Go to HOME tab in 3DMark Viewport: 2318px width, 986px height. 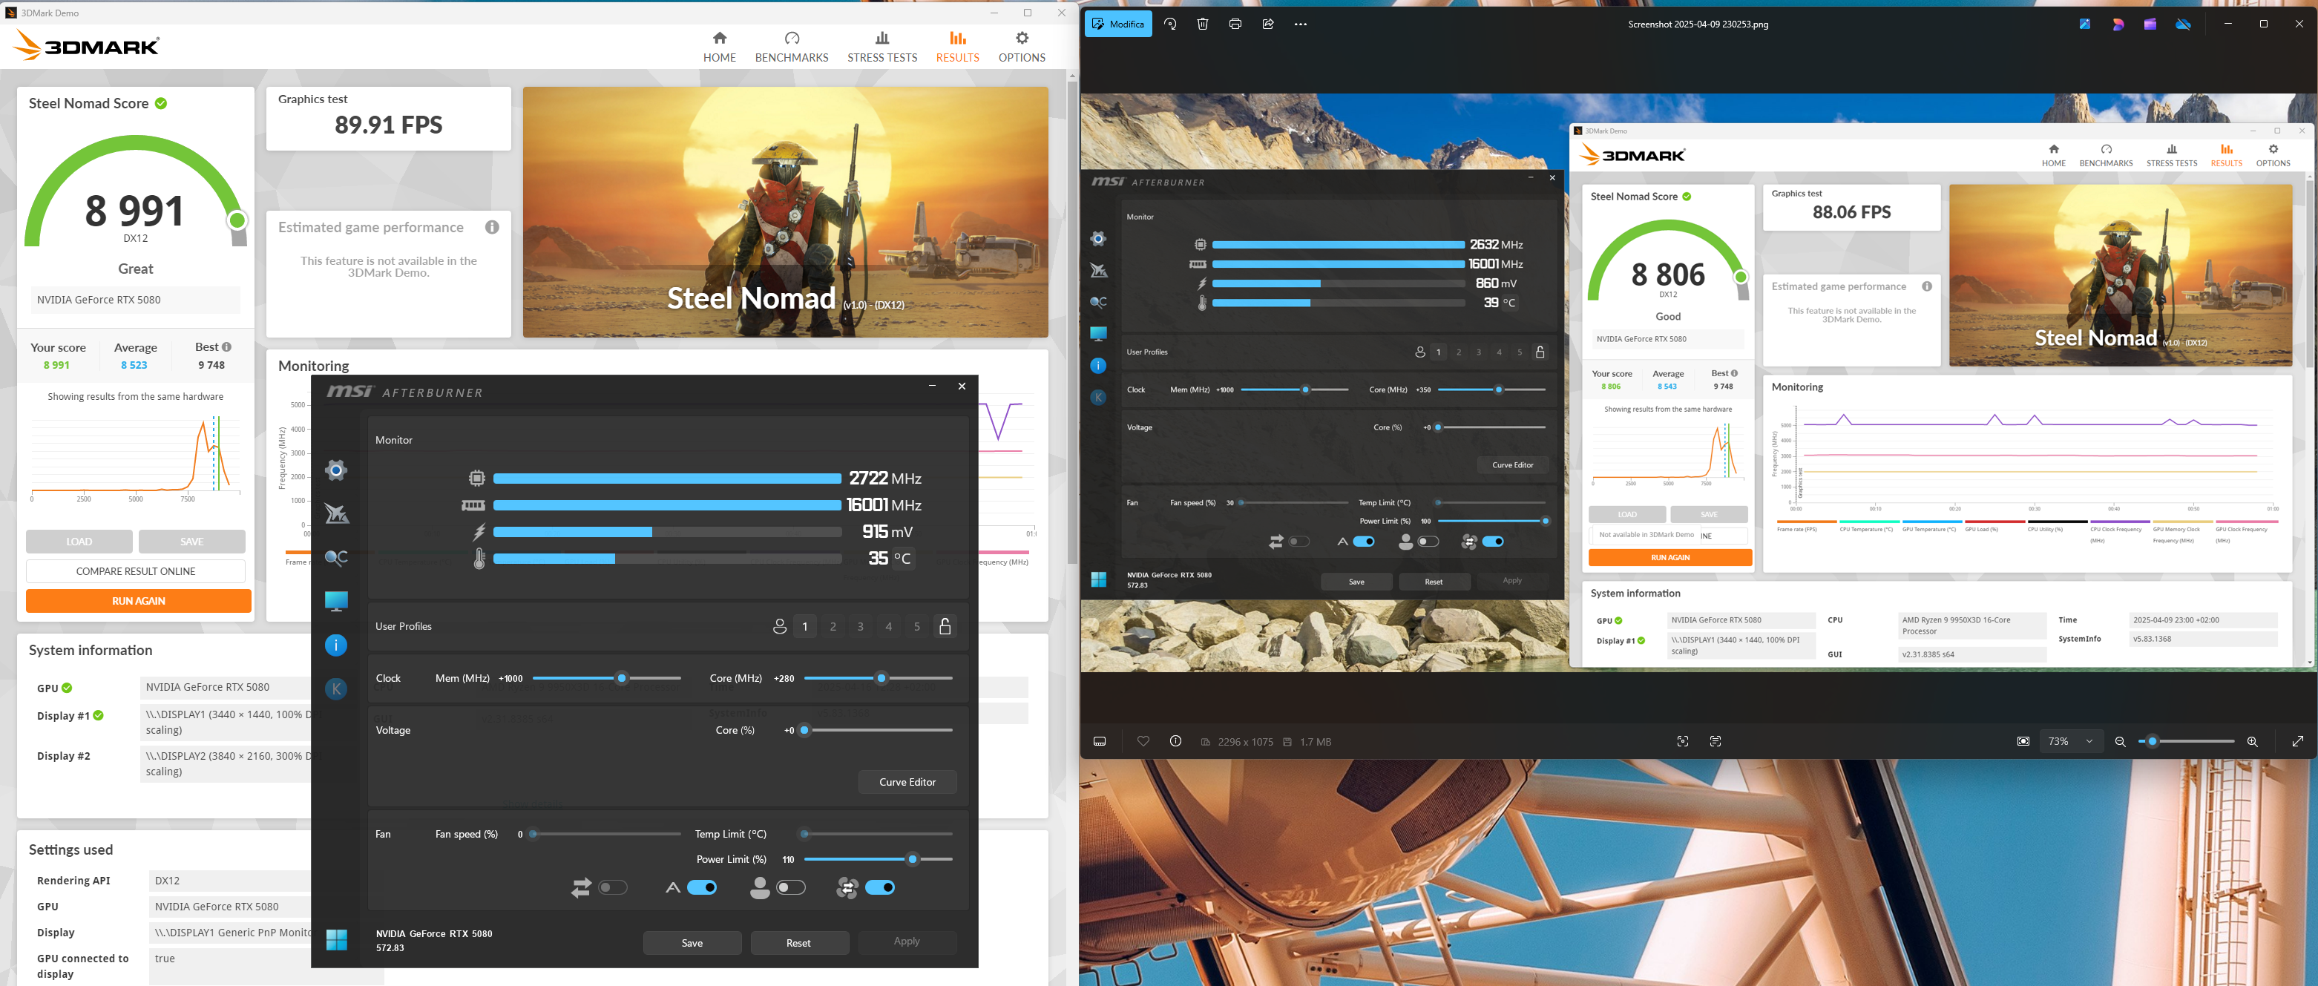pyautogui.click(x=719, y=47)
